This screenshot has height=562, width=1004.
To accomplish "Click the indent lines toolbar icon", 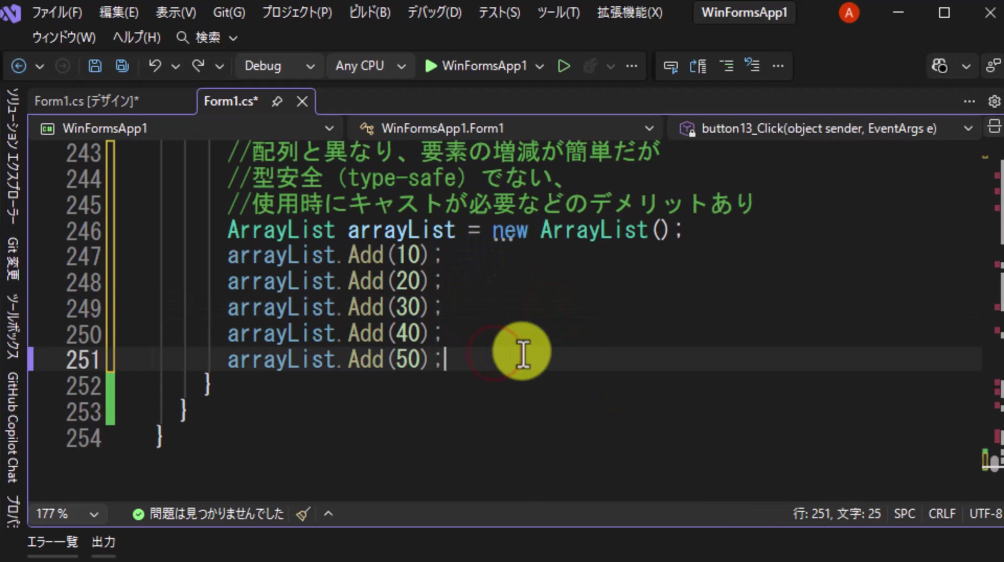I will [726, 66].
